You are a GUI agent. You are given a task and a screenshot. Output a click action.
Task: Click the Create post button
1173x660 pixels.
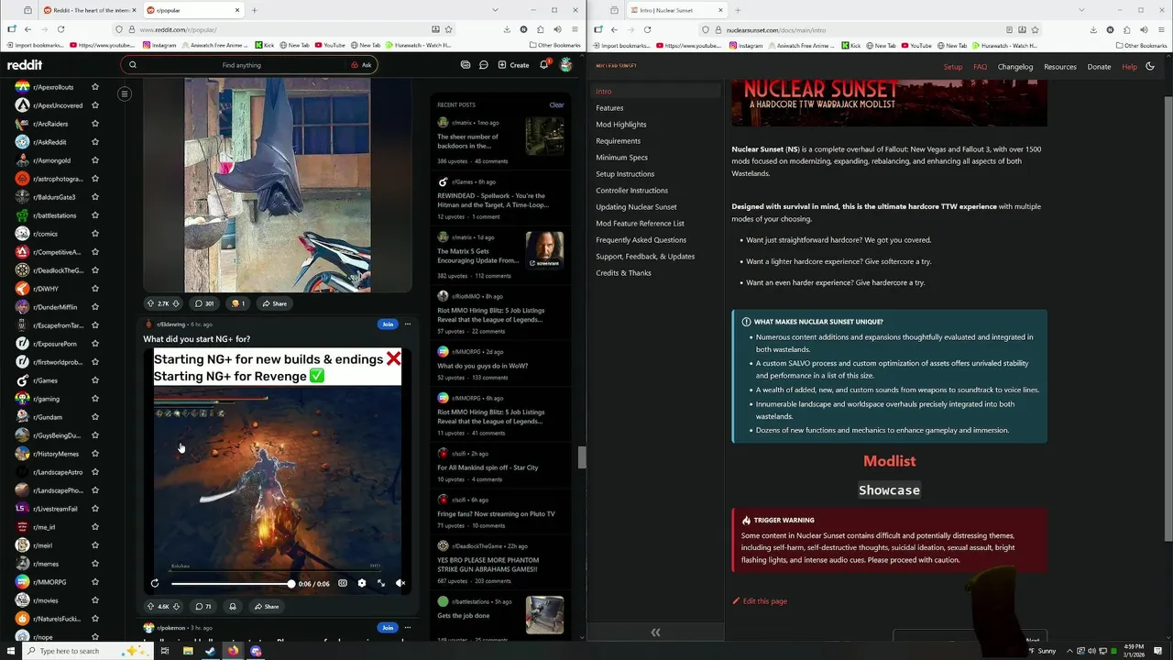tap(513, 65)
